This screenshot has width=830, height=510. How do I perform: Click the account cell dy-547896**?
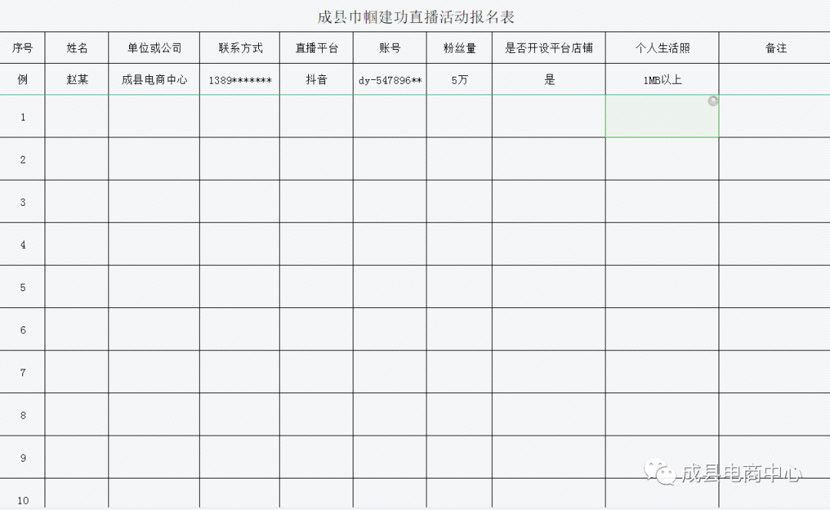[390, 80]
